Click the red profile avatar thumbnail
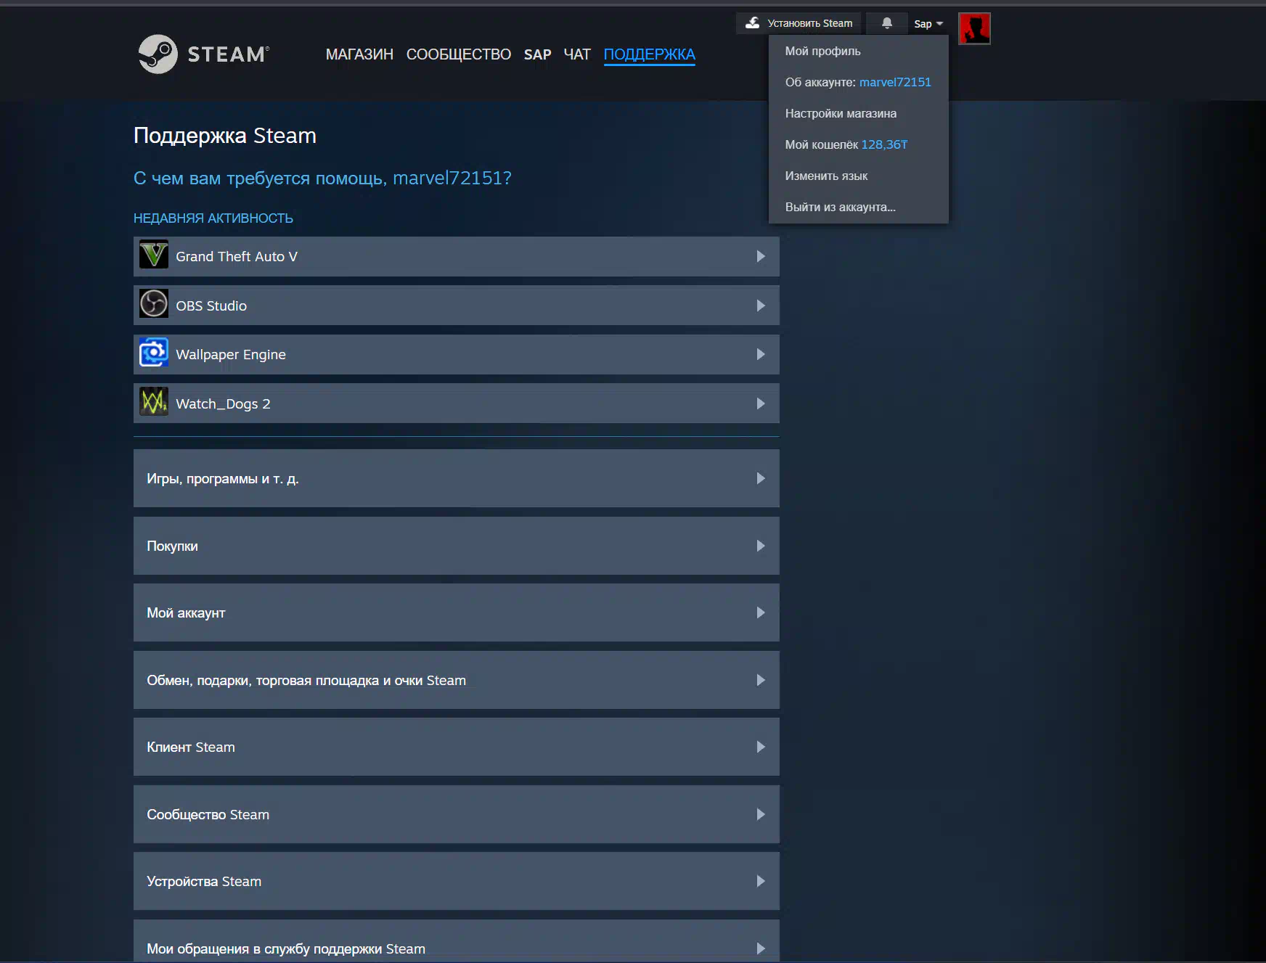 pos(974,29)
